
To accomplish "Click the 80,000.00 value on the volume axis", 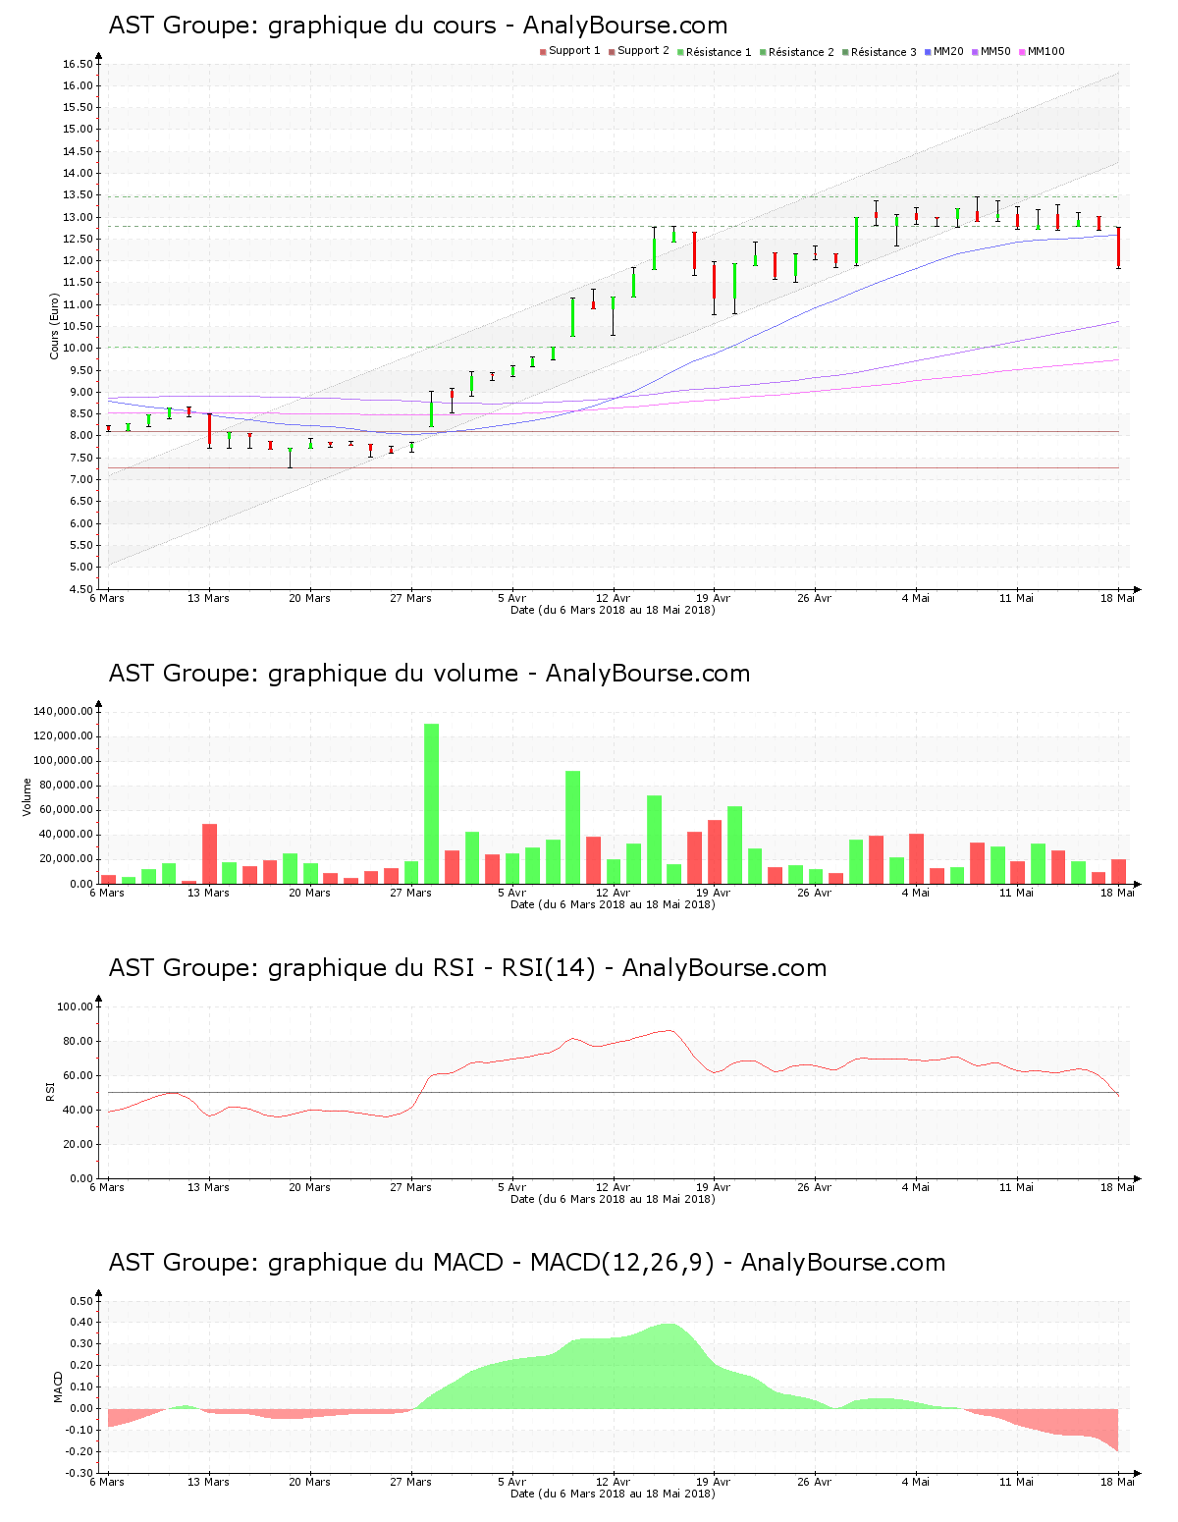I will [67, 785].
